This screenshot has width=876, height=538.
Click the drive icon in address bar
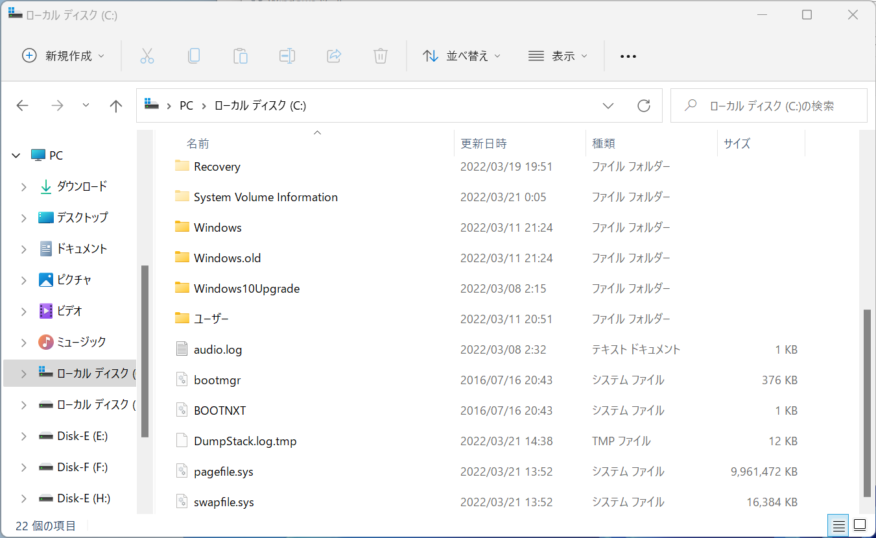pos(152,105)
